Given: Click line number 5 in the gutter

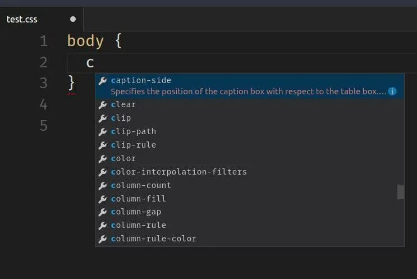Looking at the screenshot, I should pos(44,125).
